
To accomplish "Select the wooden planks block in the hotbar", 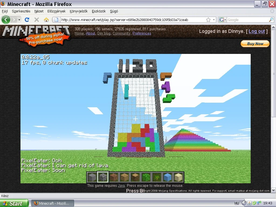I will pos(125,177).
